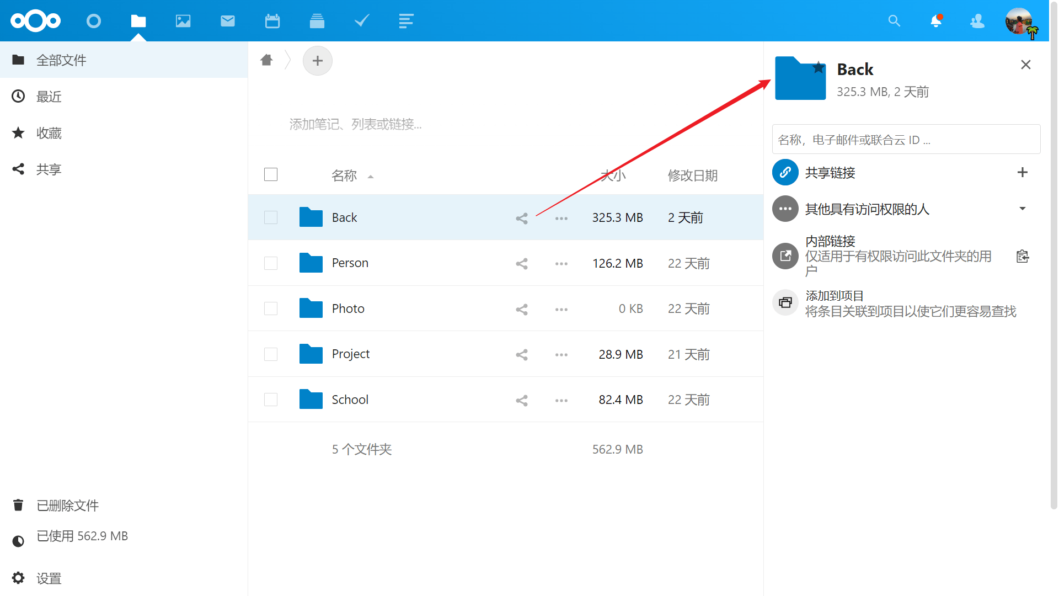Open the Contacts icon in header
Image resolution: width=1059 pixels, height=596 pixels.
coord(977,21)
